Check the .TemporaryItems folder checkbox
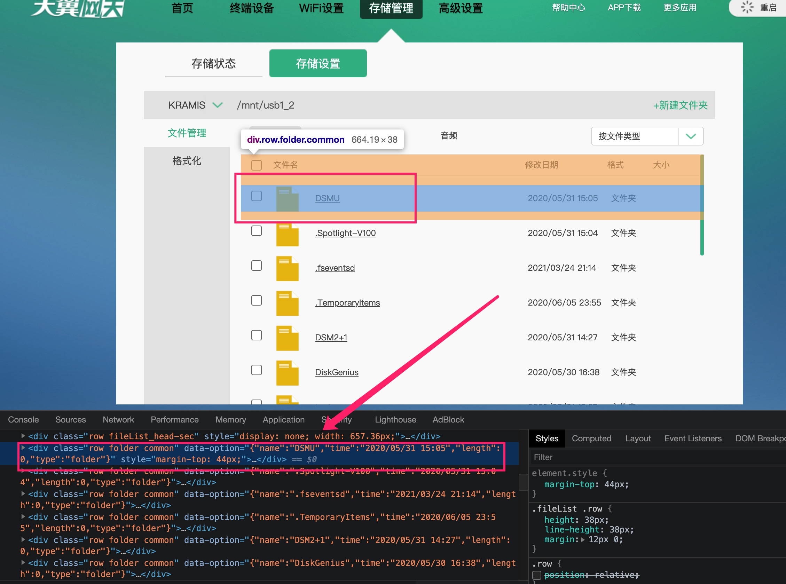Screen dimensions: 786x584 coord(256,300)
